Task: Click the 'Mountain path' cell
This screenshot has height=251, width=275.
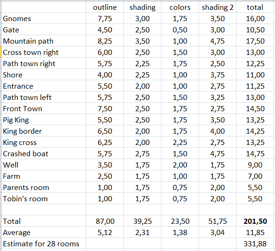Action: point(44,41)
